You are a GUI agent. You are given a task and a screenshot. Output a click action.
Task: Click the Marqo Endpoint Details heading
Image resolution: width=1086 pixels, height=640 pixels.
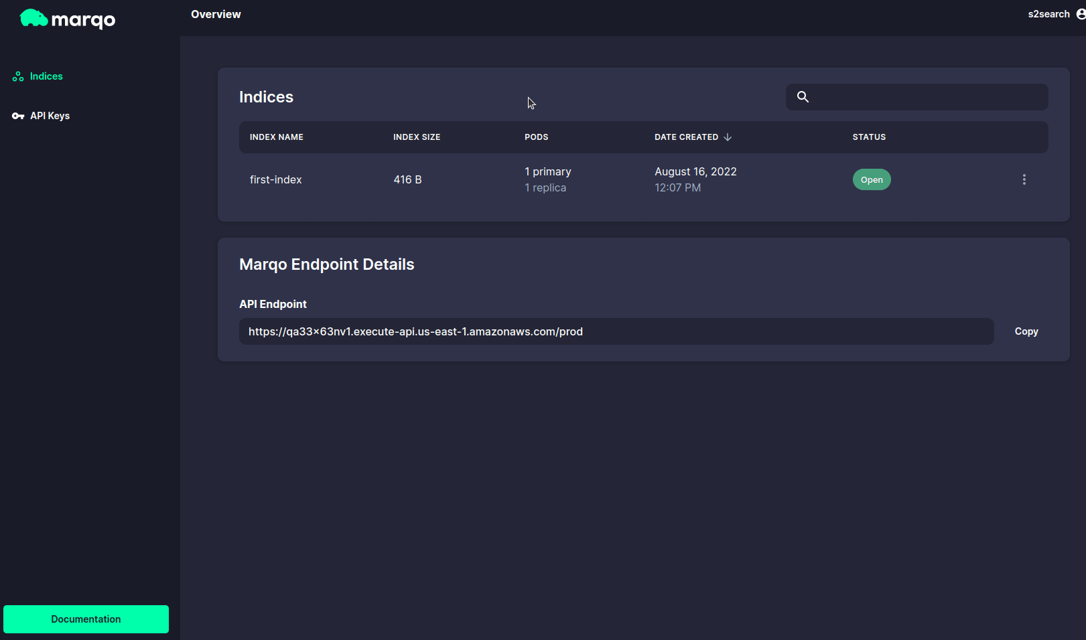click(x=327, y=264)
